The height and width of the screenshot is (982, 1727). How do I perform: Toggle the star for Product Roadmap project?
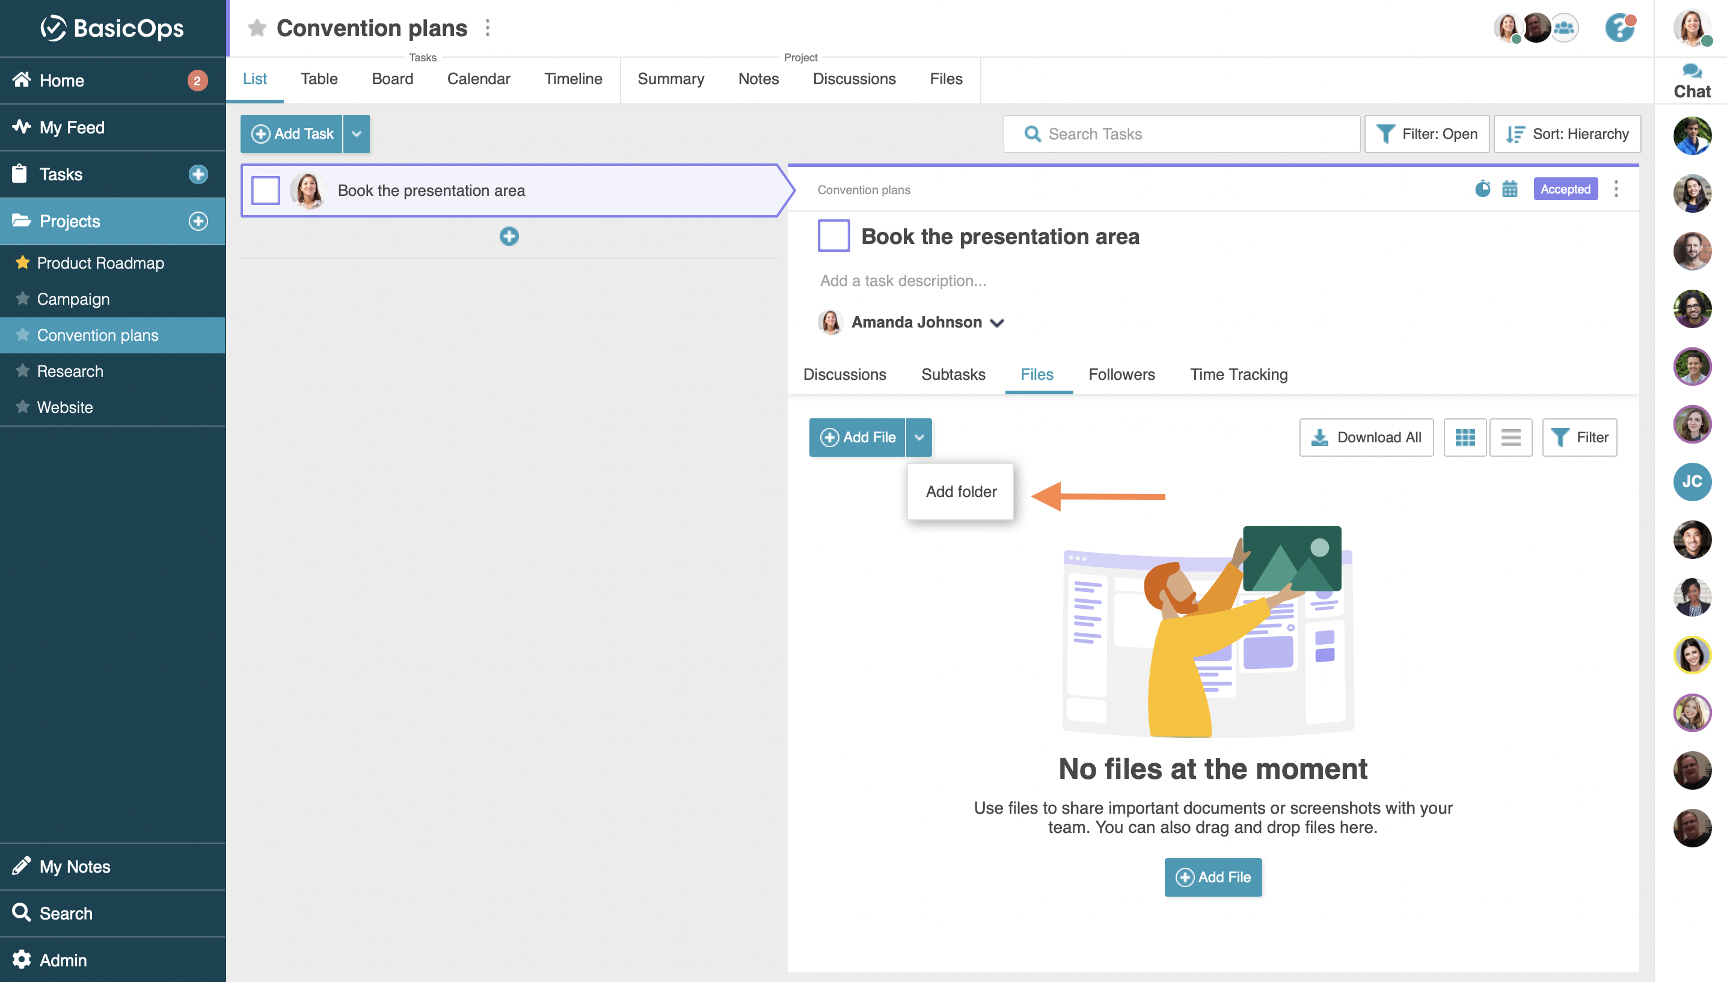[x=22, y=263]
